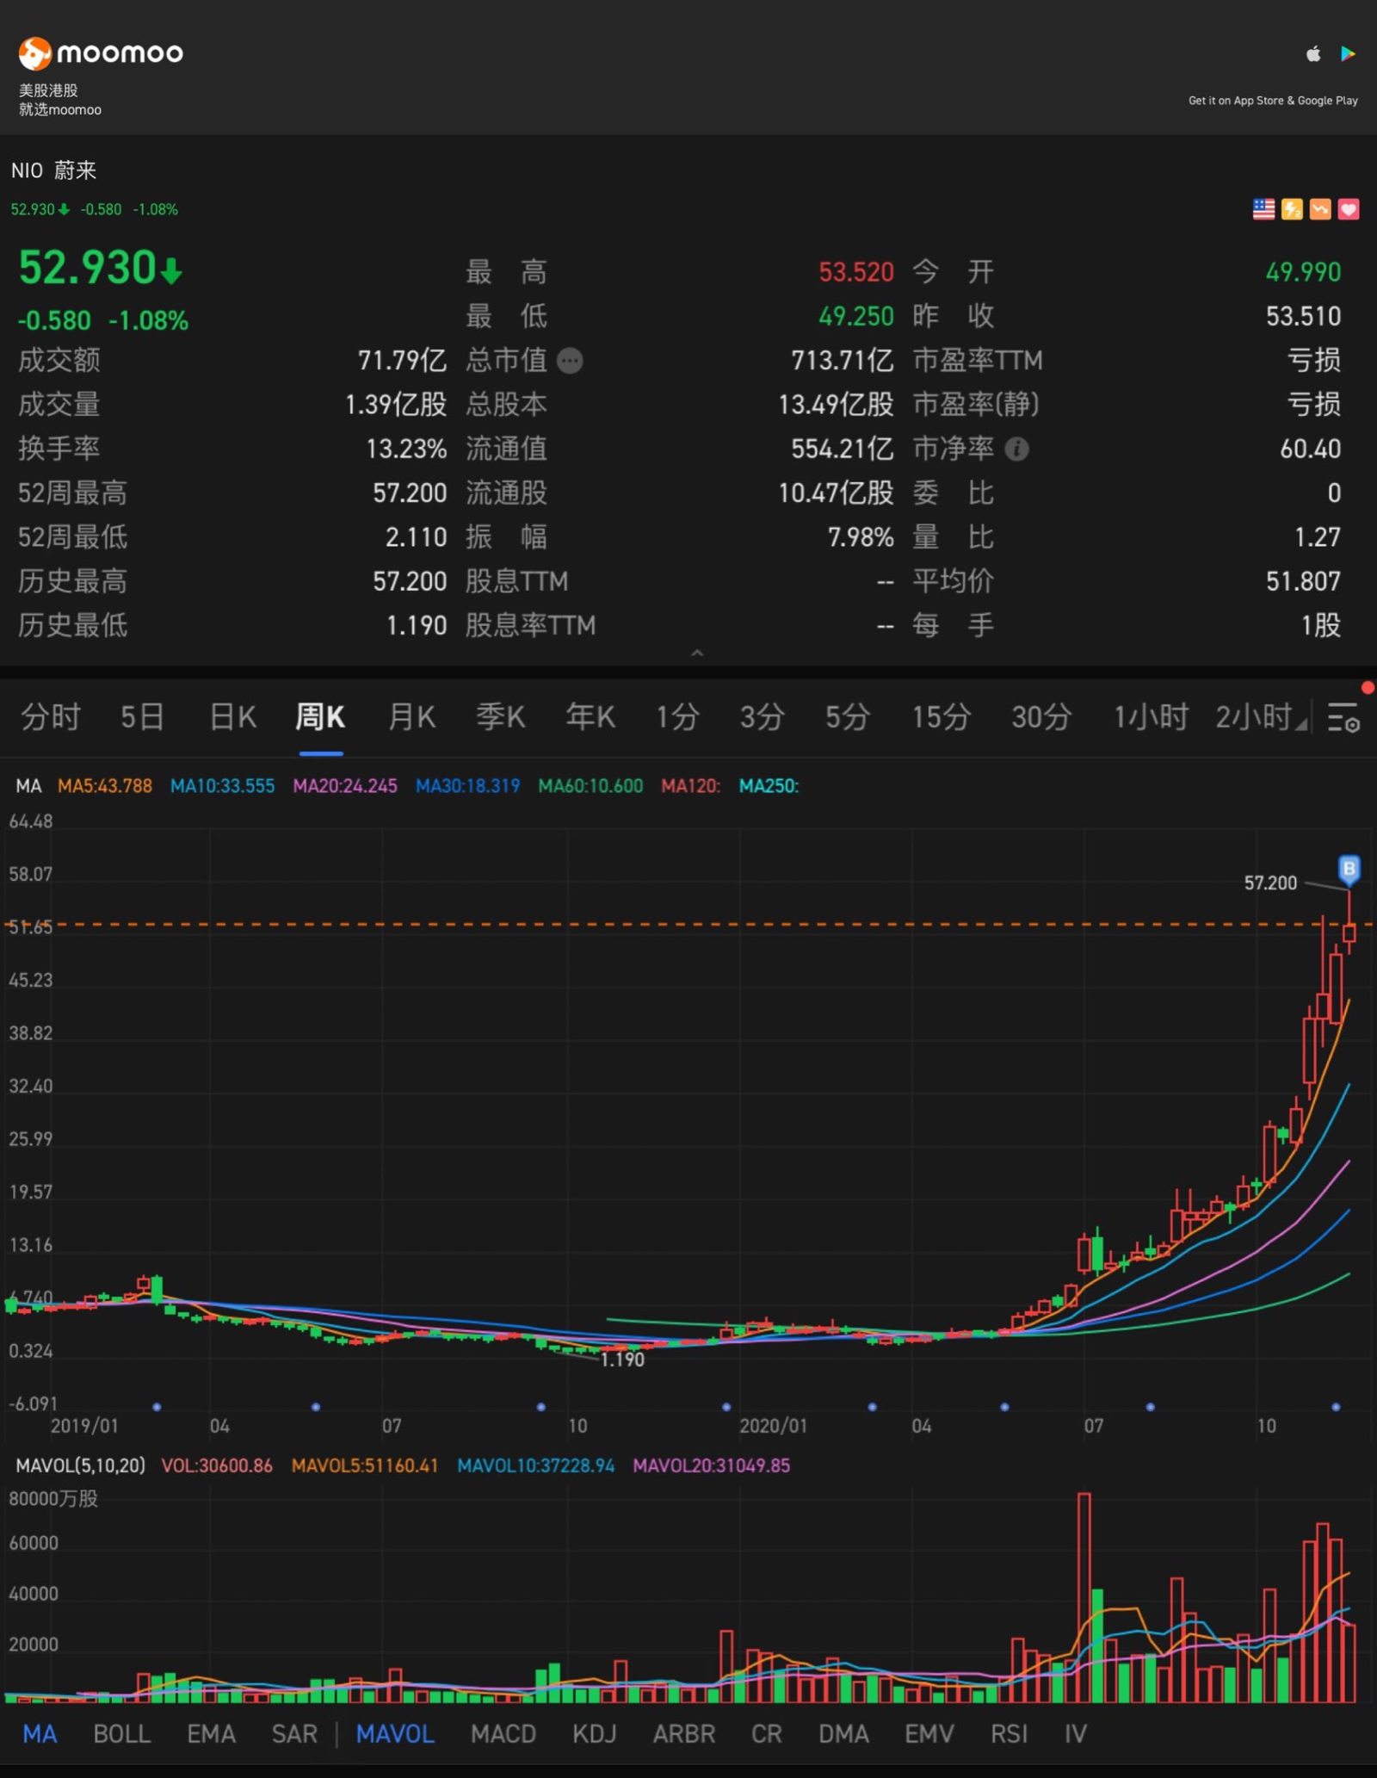The image size is (1377, 1778).
Task: Click the last blue event dot at right
Action: point(1336,1407)
